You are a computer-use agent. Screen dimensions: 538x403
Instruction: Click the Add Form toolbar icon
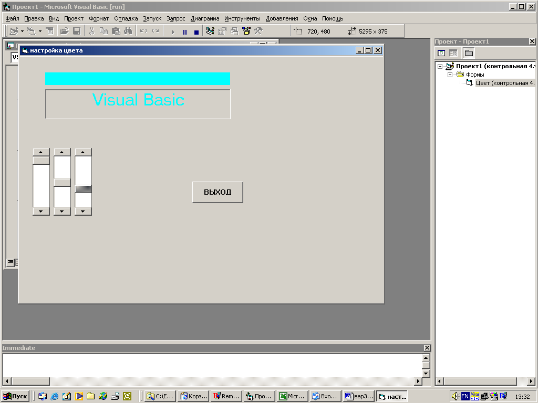(x=32, y=31)
